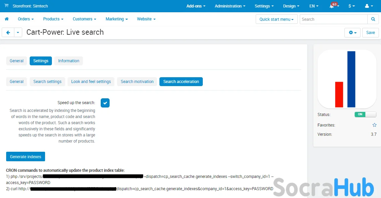Open the Products menu
The height and width of the screenshot is (198, 381).
click(53, 19)
